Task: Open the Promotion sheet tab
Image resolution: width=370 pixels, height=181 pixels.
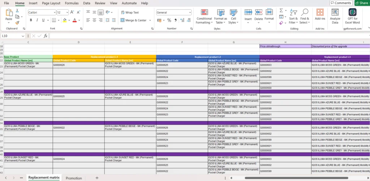Action: tap(74, 178)
